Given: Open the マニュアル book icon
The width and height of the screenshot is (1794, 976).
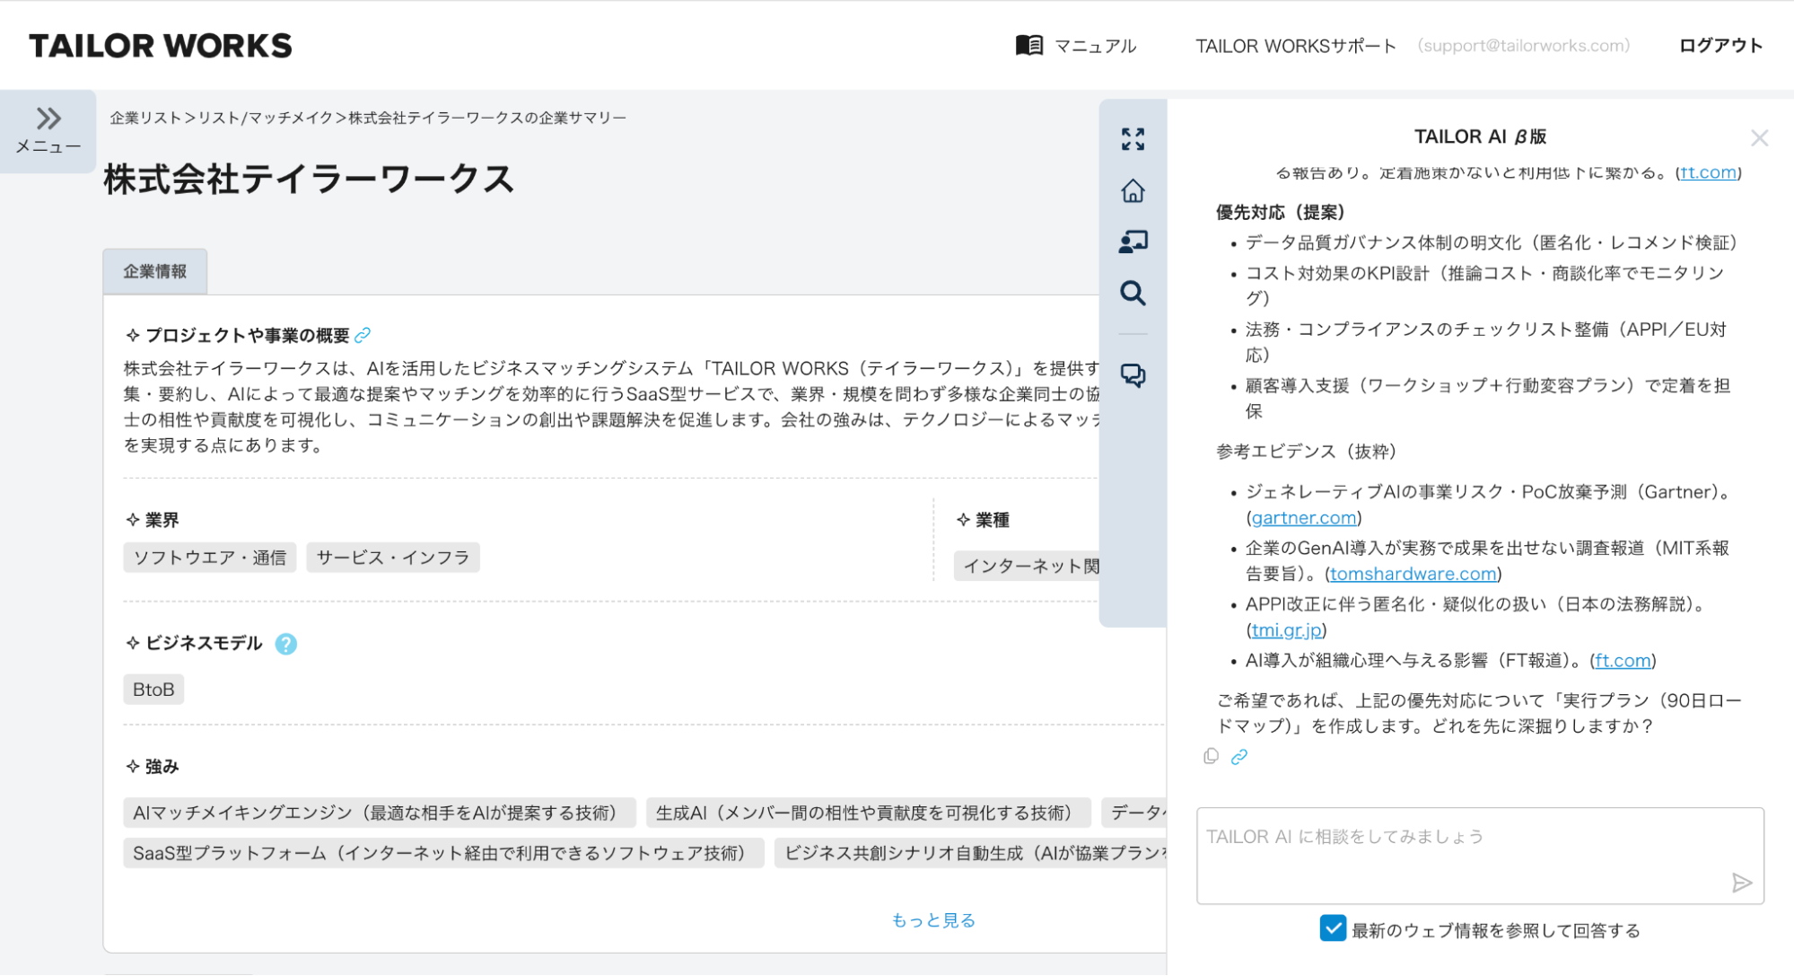Looking at the screenshot, I should click(1028, 45).
